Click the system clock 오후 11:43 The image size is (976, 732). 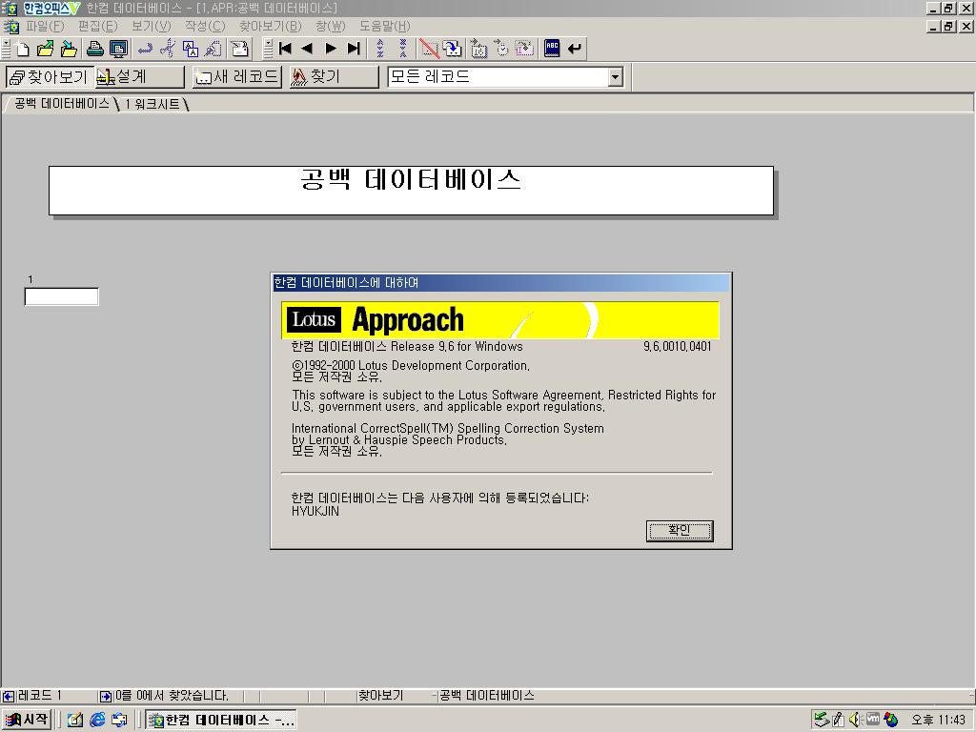(x=938, y=720)
